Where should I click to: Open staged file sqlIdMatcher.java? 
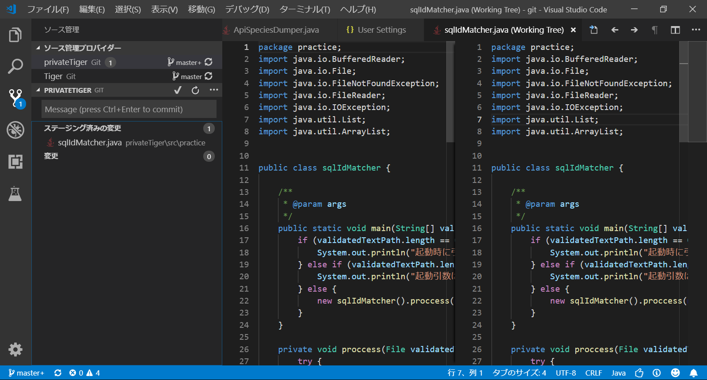(127, 142)
